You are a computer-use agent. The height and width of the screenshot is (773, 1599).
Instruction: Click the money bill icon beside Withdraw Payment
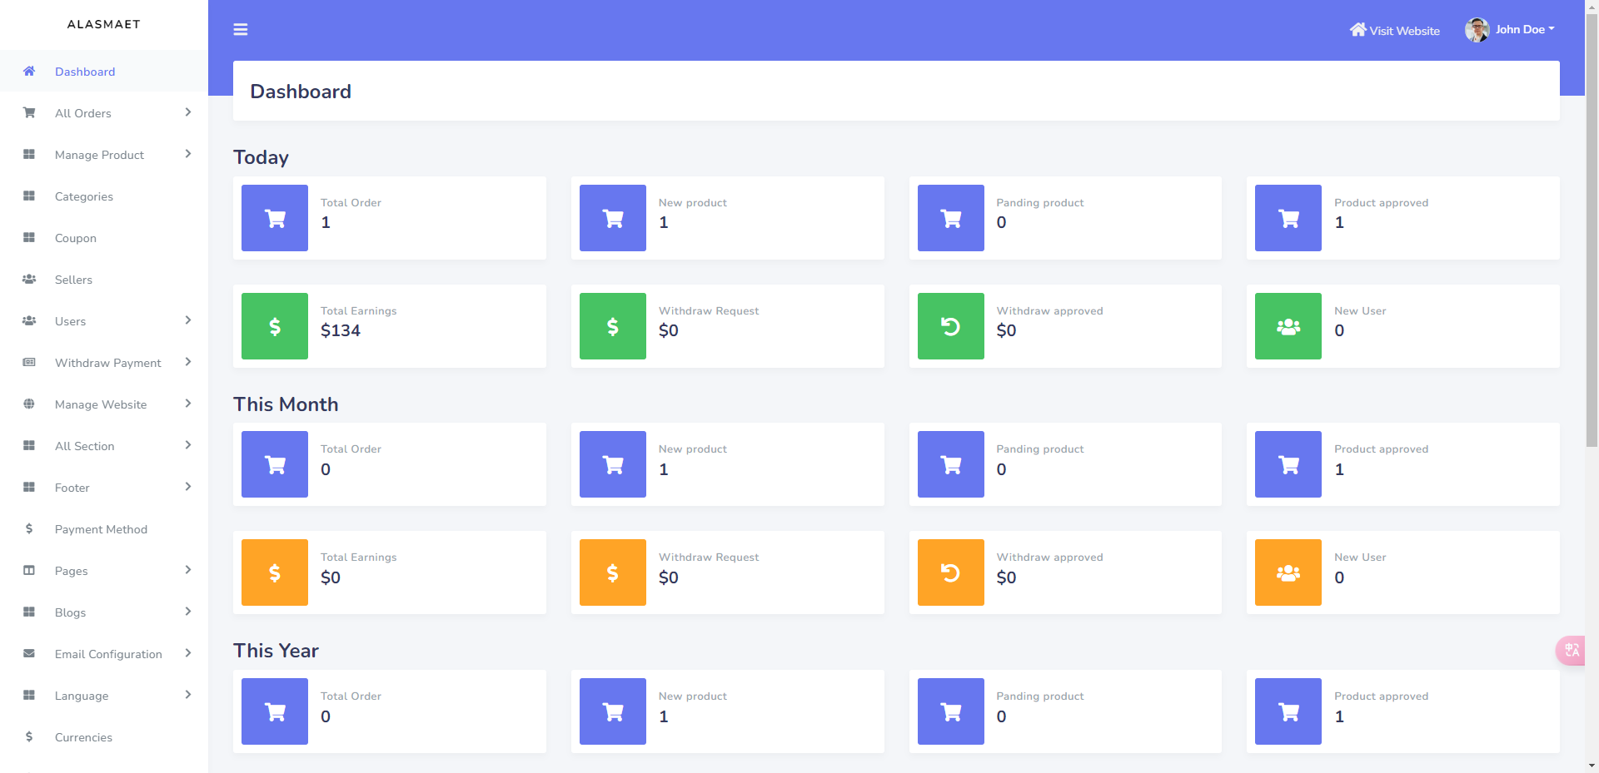pyautogui.click(x=29, y=363)
